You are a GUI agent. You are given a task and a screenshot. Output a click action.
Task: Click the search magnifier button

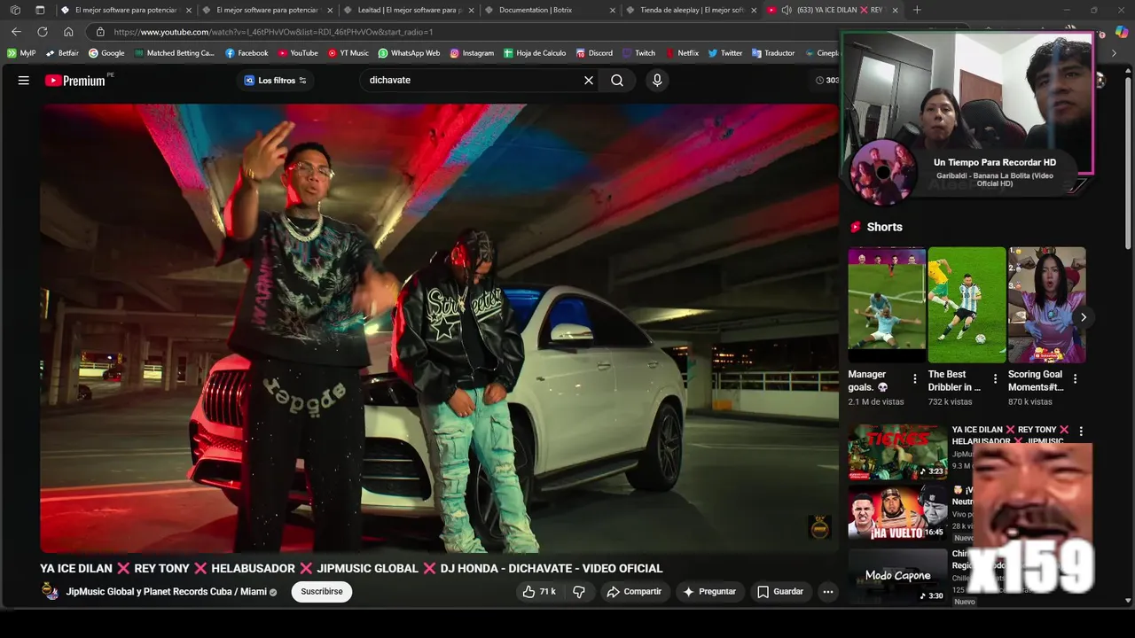(x=617, y=81)
